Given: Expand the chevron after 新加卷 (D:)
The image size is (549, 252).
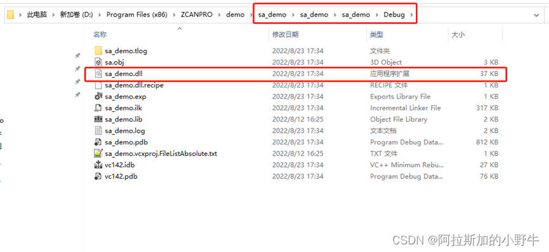Looking at the screenshot, I should [100, 15].
